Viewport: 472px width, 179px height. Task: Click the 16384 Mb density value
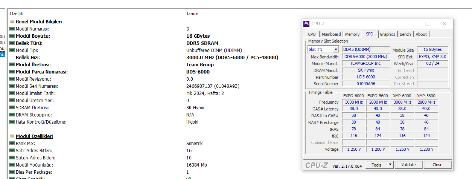pos(196,165)
